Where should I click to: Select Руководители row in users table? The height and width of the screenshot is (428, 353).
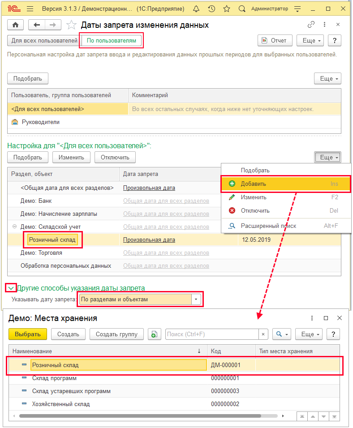(x=174, y=122)
